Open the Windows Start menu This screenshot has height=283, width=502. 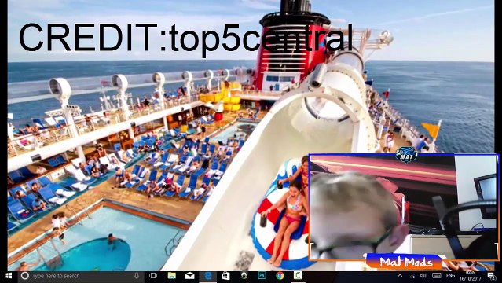(x=9, y=276)
